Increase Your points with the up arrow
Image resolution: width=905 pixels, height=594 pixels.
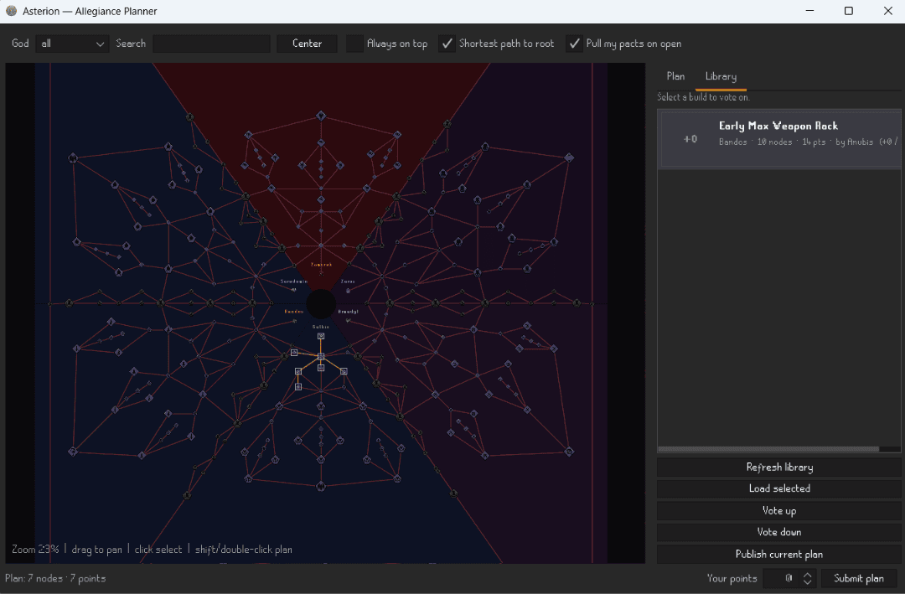808,575
